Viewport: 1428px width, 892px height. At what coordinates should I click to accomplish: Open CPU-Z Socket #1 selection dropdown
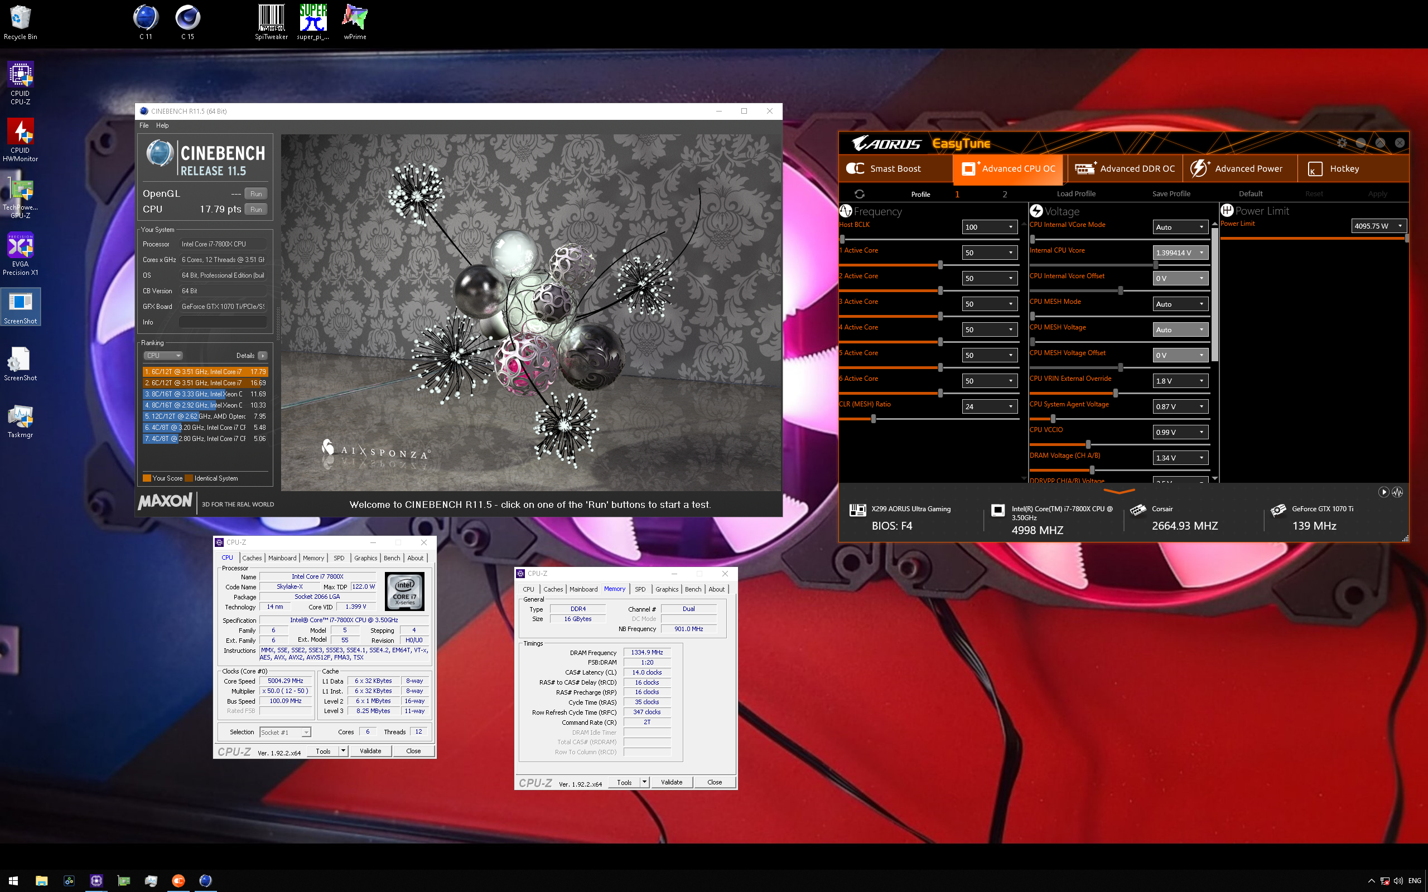pyautogui.click(x=285, y=732)
